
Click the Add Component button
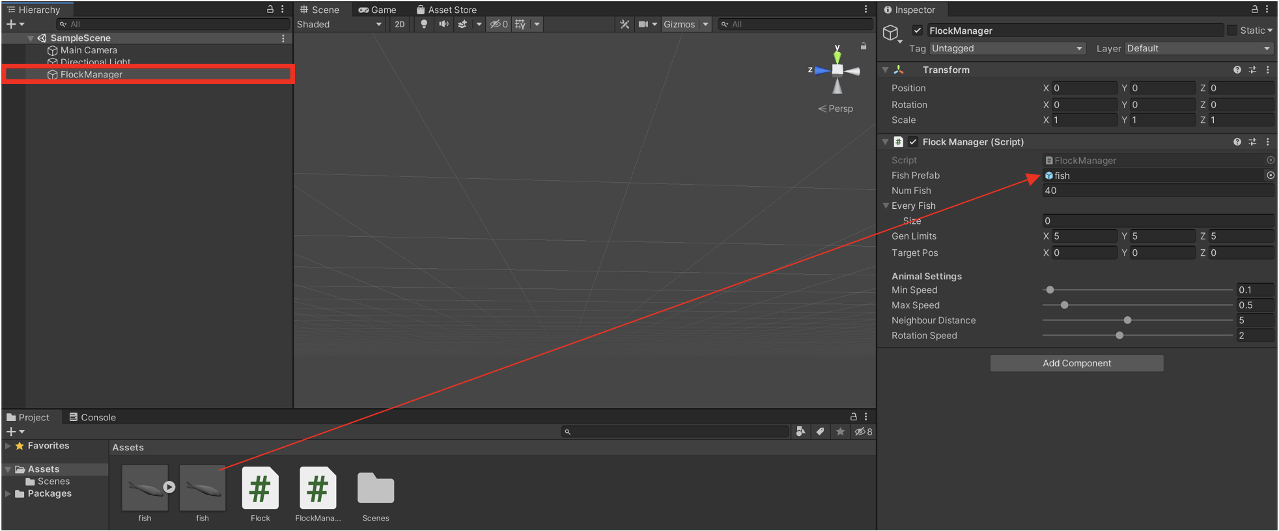point(1076,363)
